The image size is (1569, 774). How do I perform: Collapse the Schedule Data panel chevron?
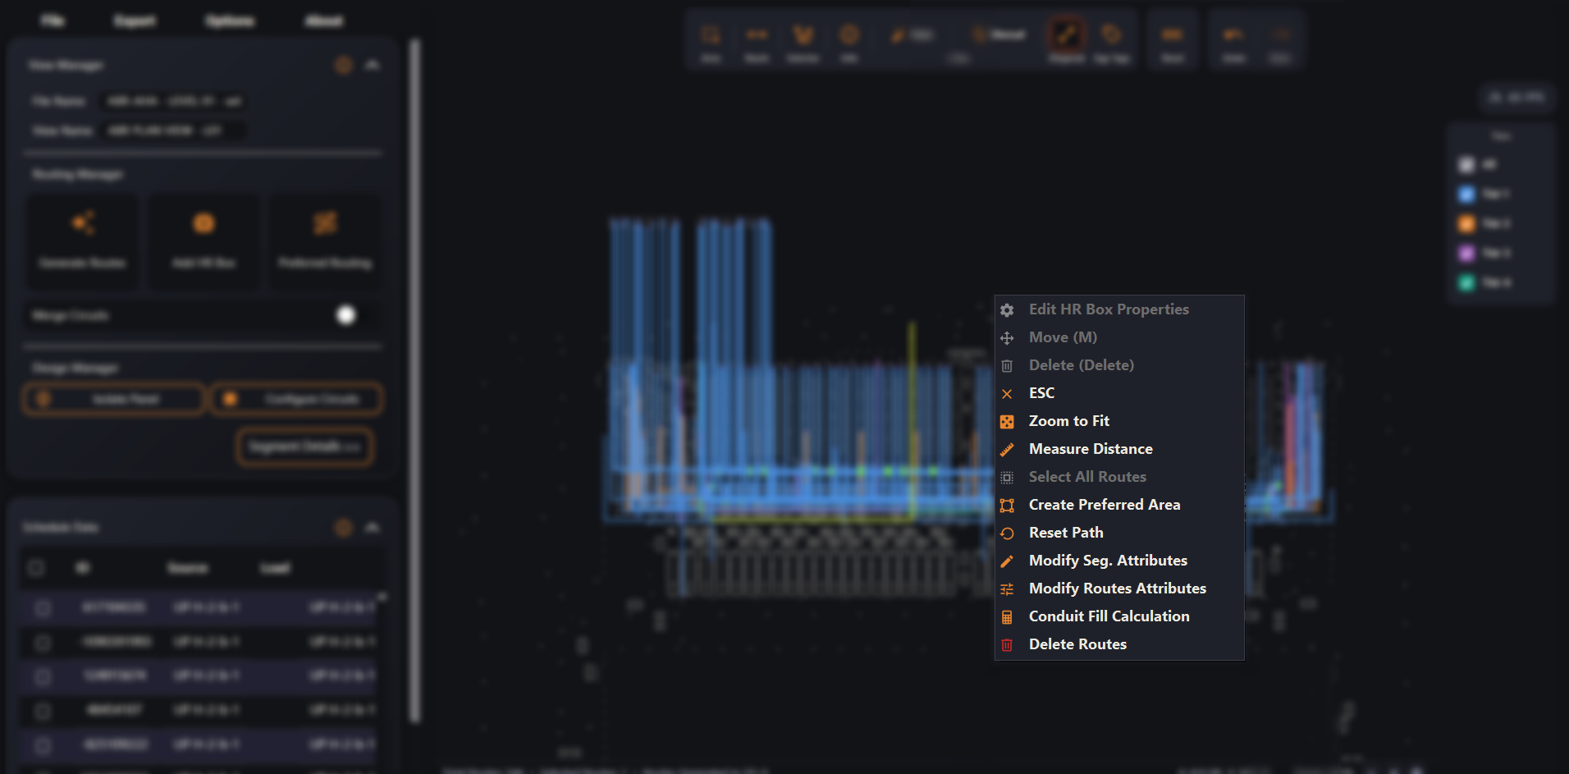tap(373, 527)
